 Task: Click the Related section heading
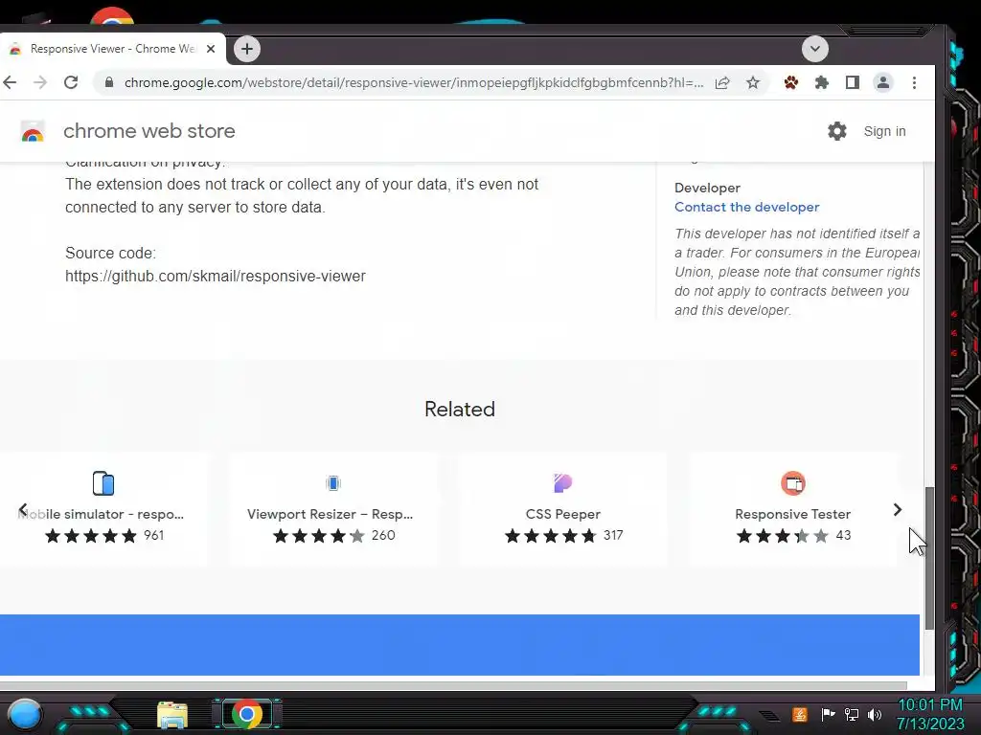point(460,410)
